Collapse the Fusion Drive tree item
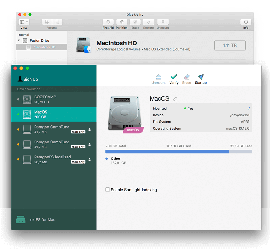This screenshot has width=270, height=250. (19, 40)
